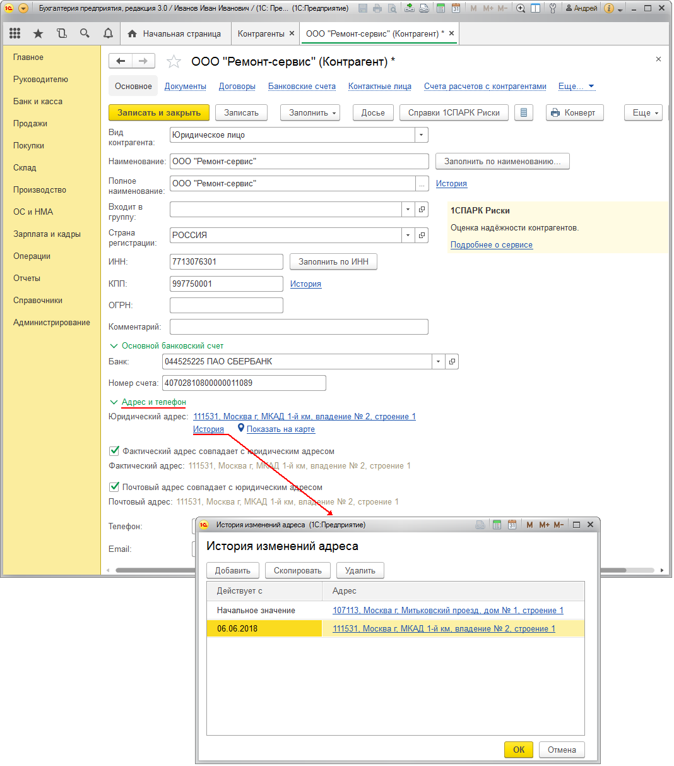
Task: Open Банковские счета link
Action: click(x=302, y=86)
